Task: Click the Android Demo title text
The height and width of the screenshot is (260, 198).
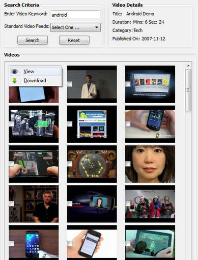Action: point(140,14)
